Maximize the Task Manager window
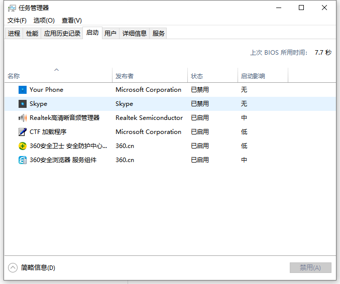This screenshot has width=340, height=284. [301, 8]
